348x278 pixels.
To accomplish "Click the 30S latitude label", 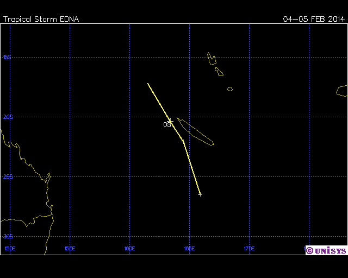I will [7, 236].
